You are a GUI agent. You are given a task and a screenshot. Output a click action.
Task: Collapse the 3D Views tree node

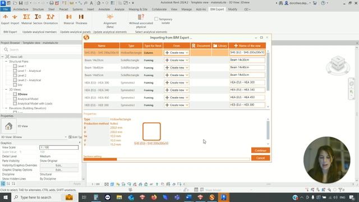[6, 90]
